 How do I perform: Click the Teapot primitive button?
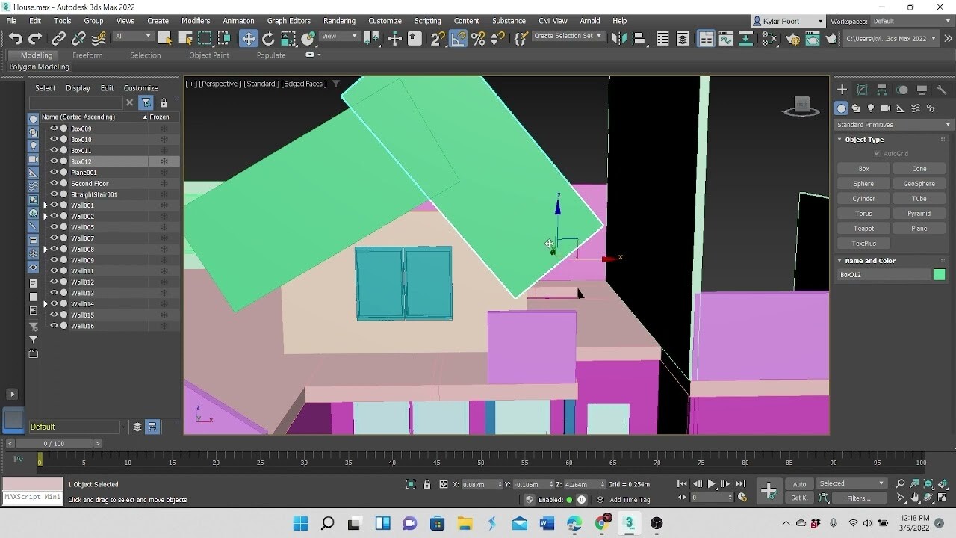863,229
